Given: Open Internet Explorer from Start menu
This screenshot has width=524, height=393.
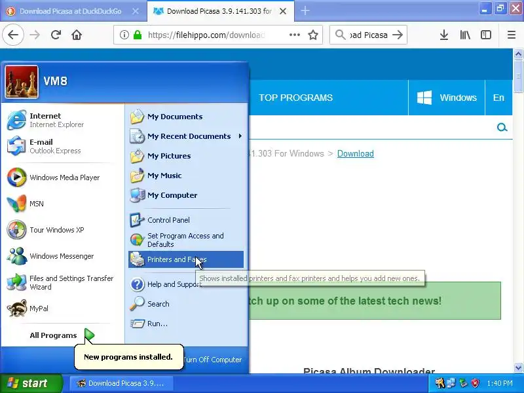Looking at the screenshot, I should click(62, 120).
